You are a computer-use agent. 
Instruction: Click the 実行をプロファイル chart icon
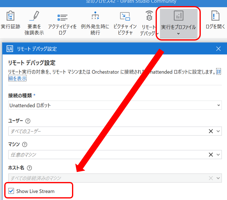coord(178,16)
